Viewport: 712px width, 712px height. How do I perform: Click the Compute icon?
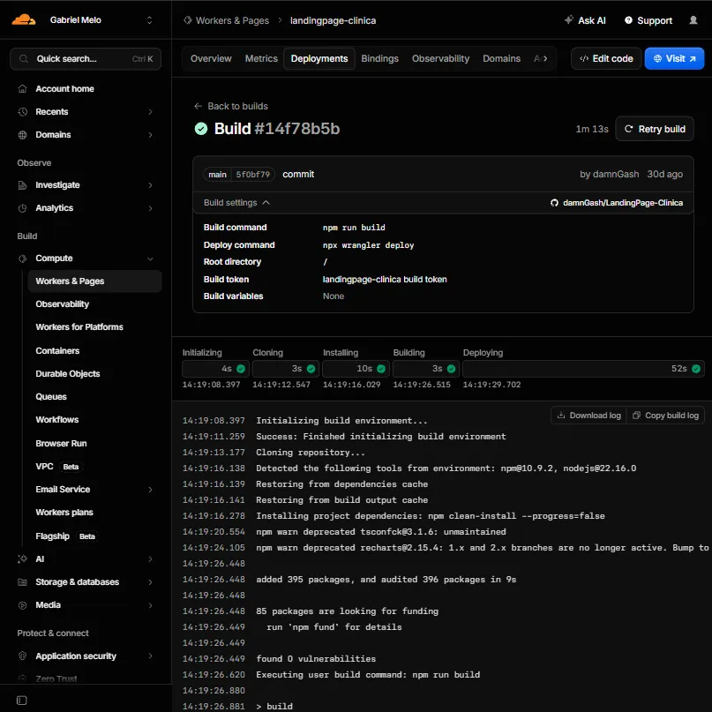coord(22,259)
